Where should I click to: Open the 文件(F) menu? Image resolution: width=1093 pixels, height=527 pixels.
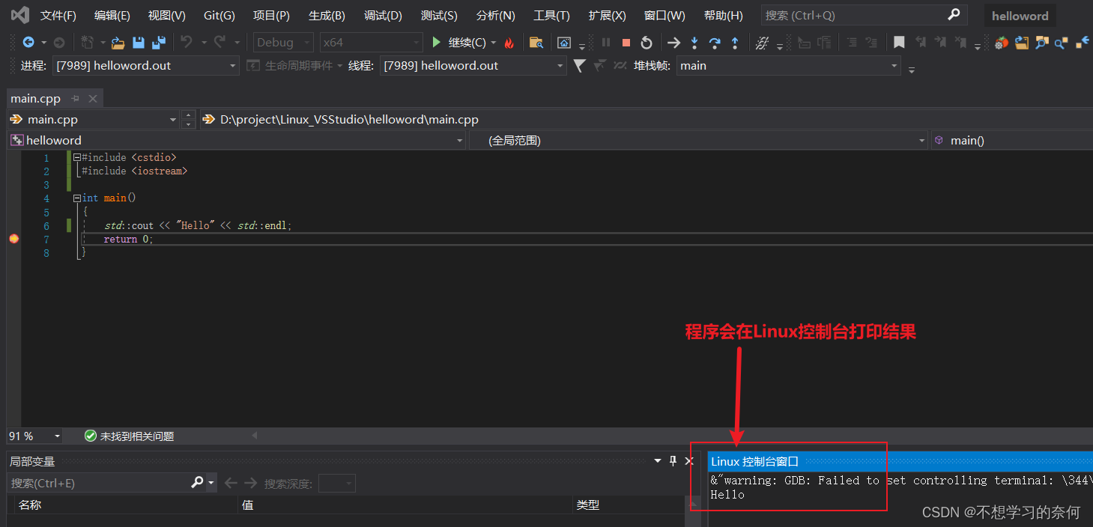(58, 16)
